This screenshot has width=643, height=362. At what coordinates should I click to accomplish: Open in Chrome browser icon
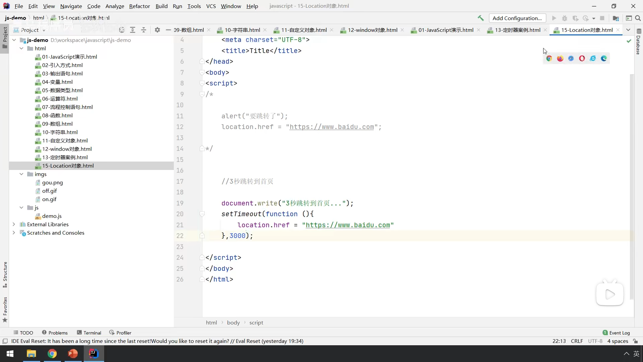[549, 58]
